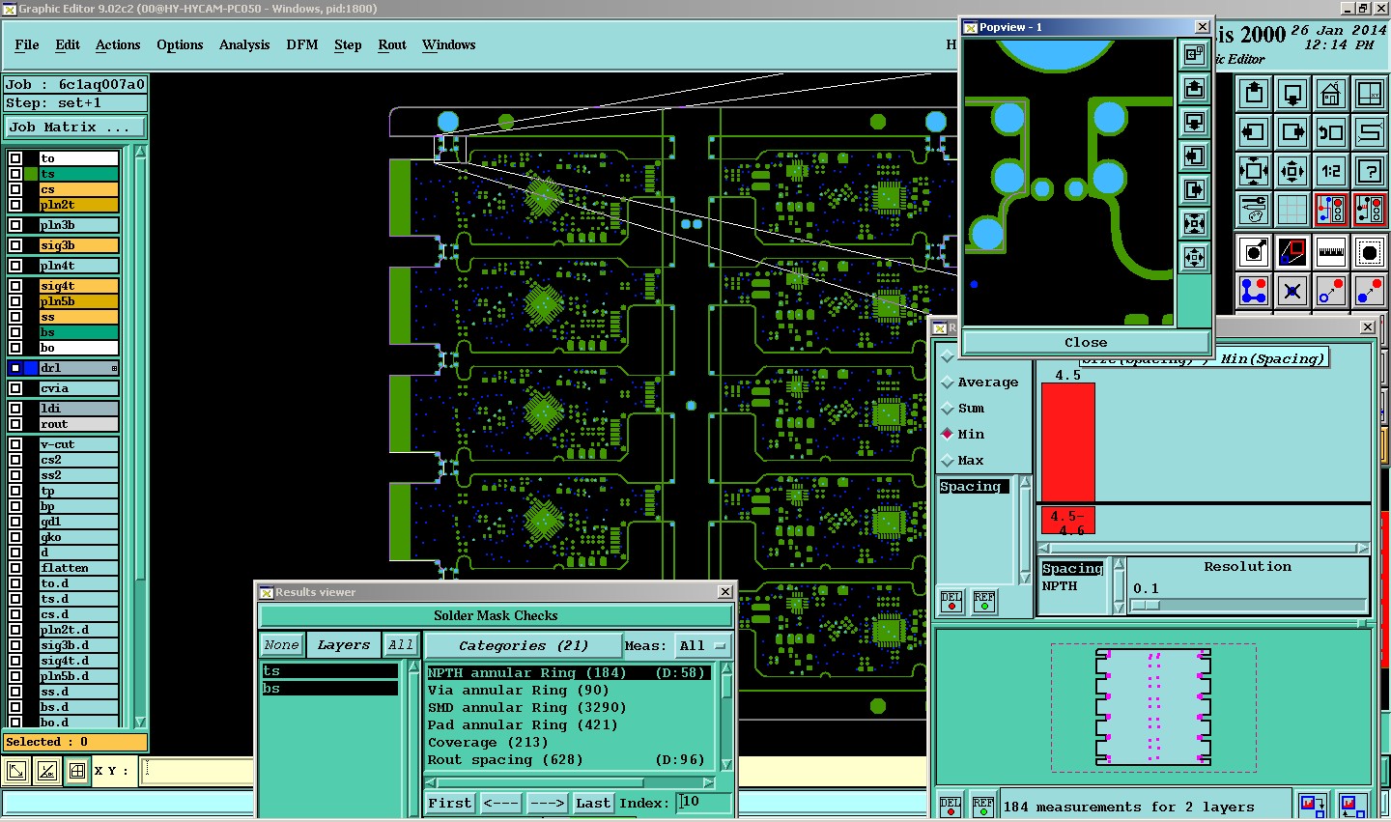Click the grid snap icon left of XY label
The height and width of the screenshot is (822, 1391).
77,771
